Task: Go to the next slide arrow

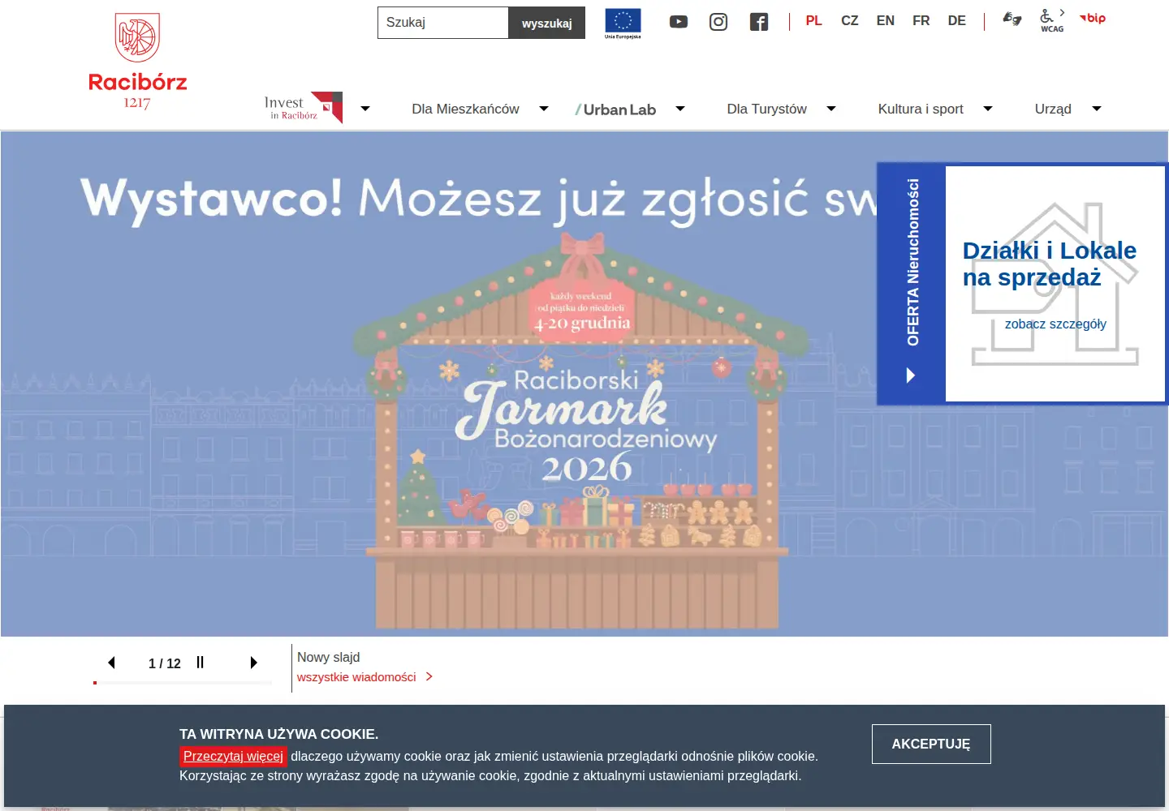Action: (253, 663)
